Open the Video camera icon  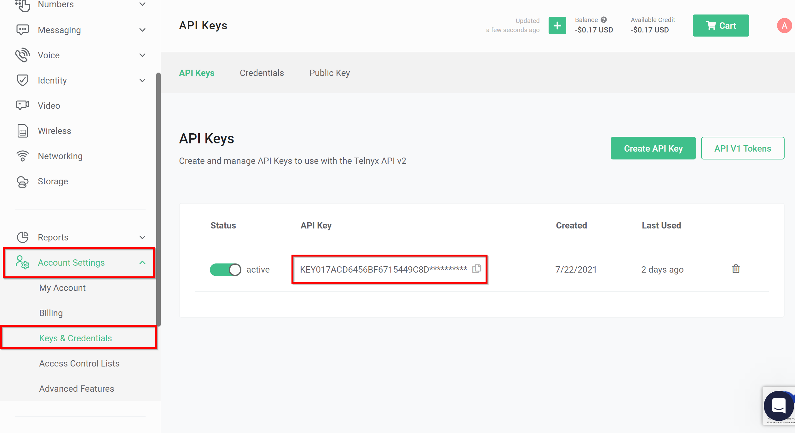pos(23,105)
